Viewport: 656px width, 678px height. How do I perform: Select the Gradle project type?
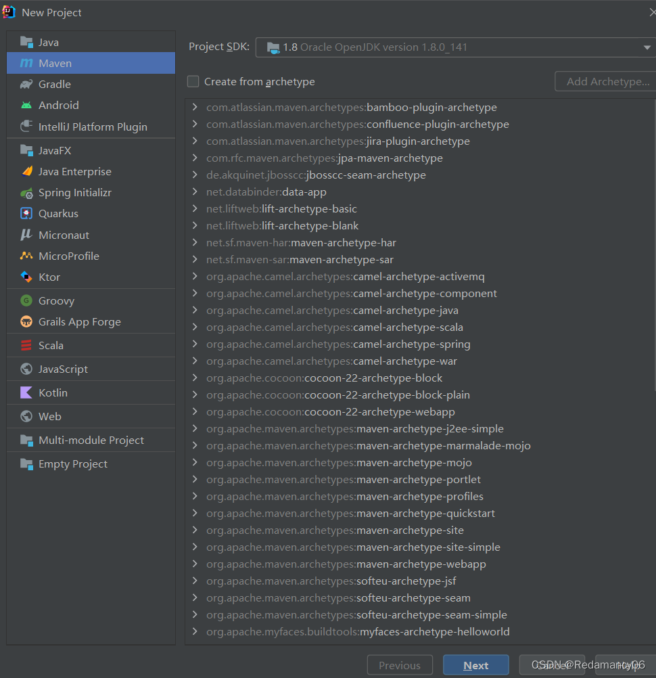91,85
